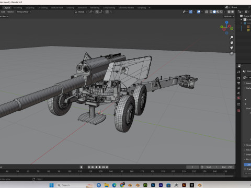Expand the Collection row in outliner

[242, 20]
